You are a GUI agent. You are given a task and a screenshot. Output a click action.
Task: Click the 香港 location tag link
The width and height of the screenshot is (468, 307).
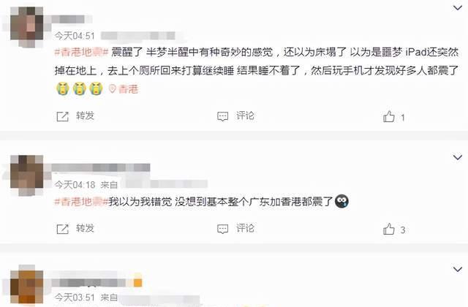tap(129, 89)
